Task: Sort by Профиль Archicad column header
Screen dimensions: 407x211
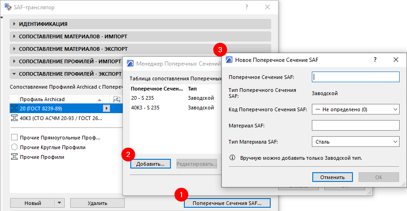Action: pos(61,99)
